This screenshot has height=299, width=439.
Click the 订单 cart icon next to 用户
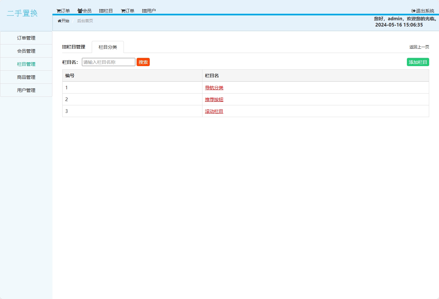point(123,11)
